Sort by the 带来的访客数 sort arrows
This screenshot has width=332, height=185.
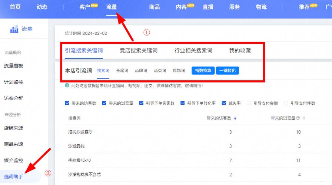coord(235,118)
